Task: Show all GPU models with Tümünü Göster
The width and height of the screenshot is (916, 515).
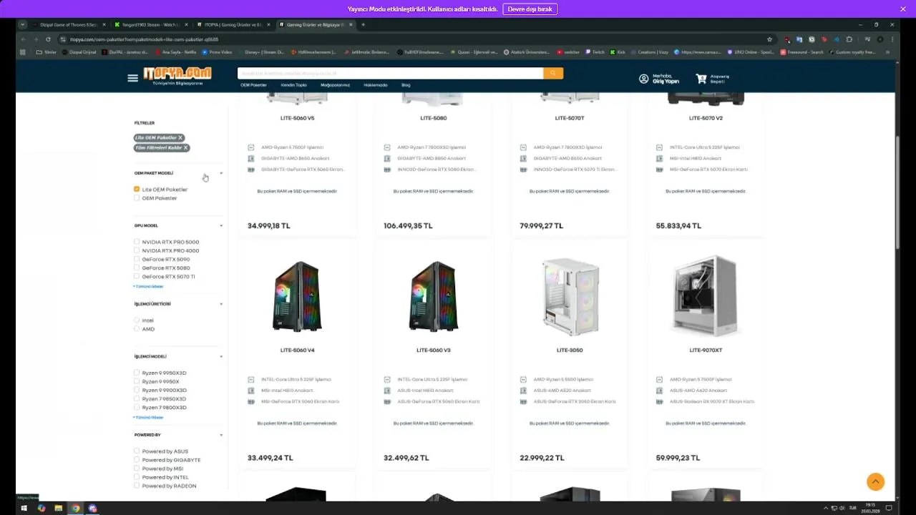Action: (x=148, y=286)
